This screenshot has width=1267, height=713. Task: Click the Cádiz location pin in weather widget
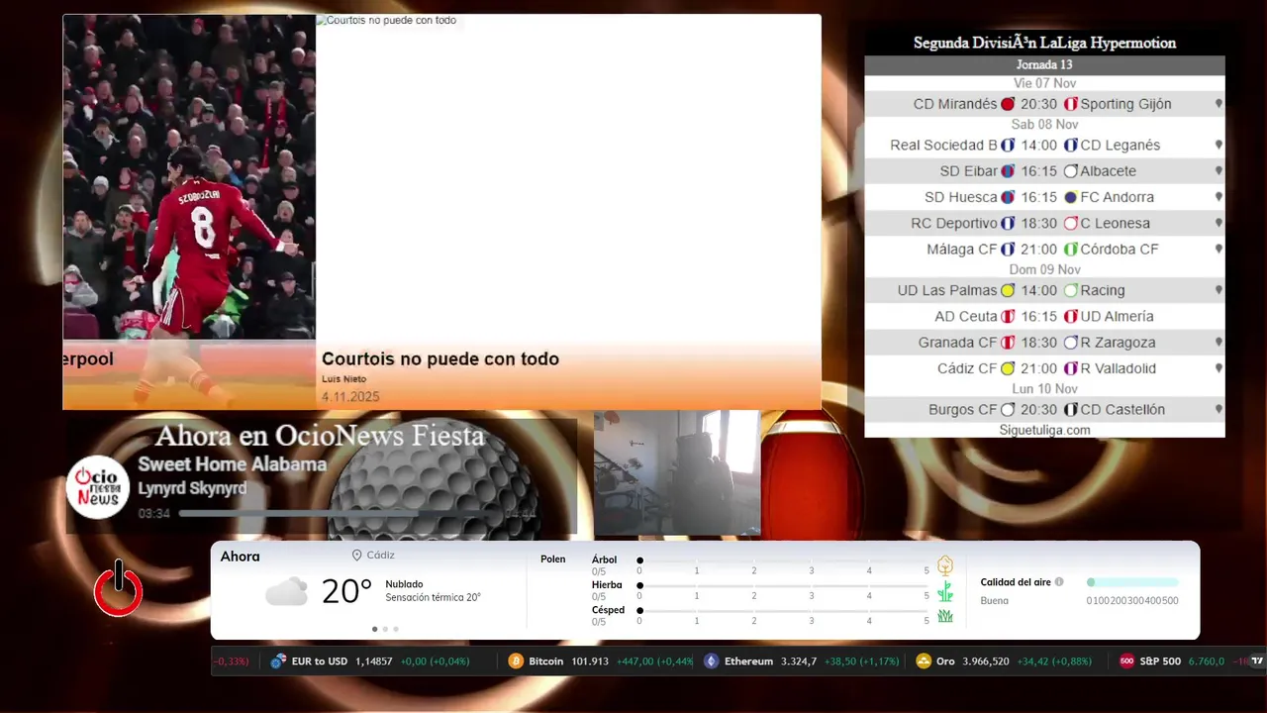coord(357,556)
